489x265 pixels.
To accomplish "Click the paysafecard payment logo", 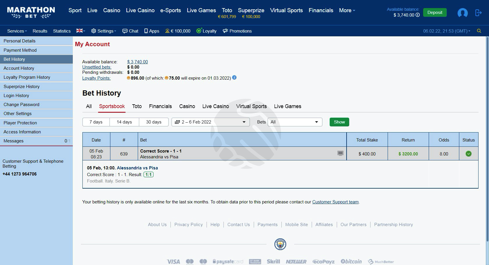I will (228, 262).
